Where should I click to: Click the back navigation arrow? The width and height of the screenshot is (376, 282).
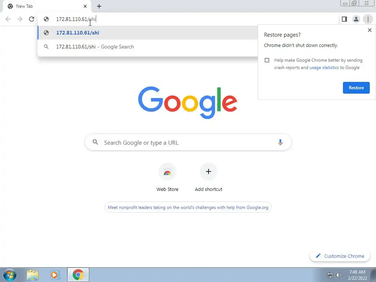(x=8, y=19)
